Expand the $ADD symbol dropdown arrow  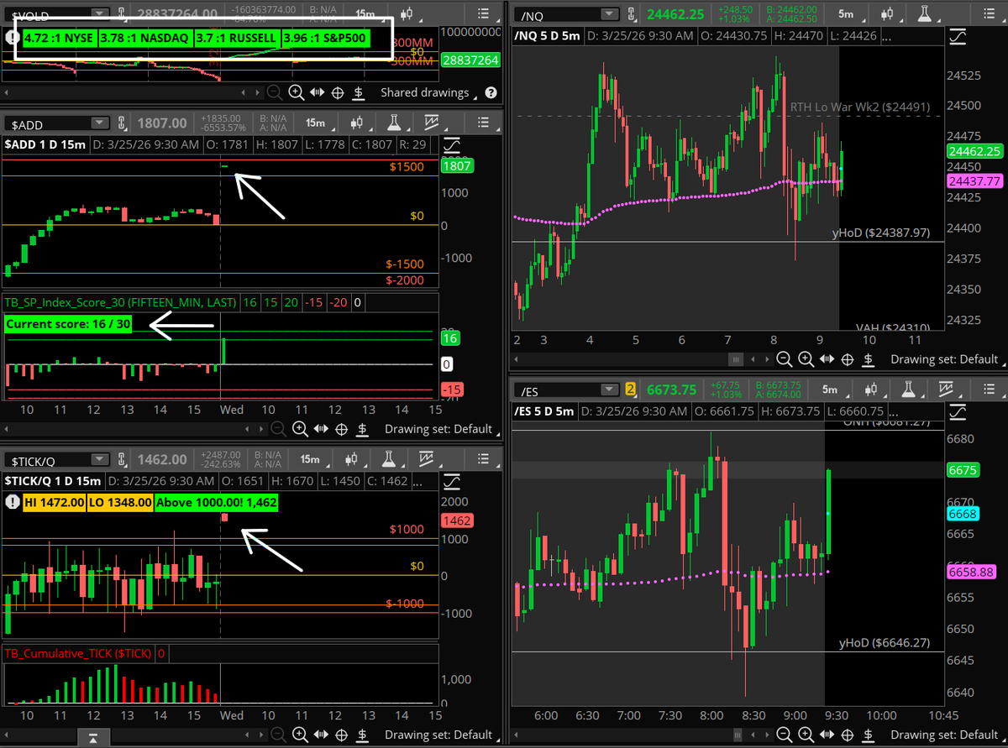[x=99, y=123]
